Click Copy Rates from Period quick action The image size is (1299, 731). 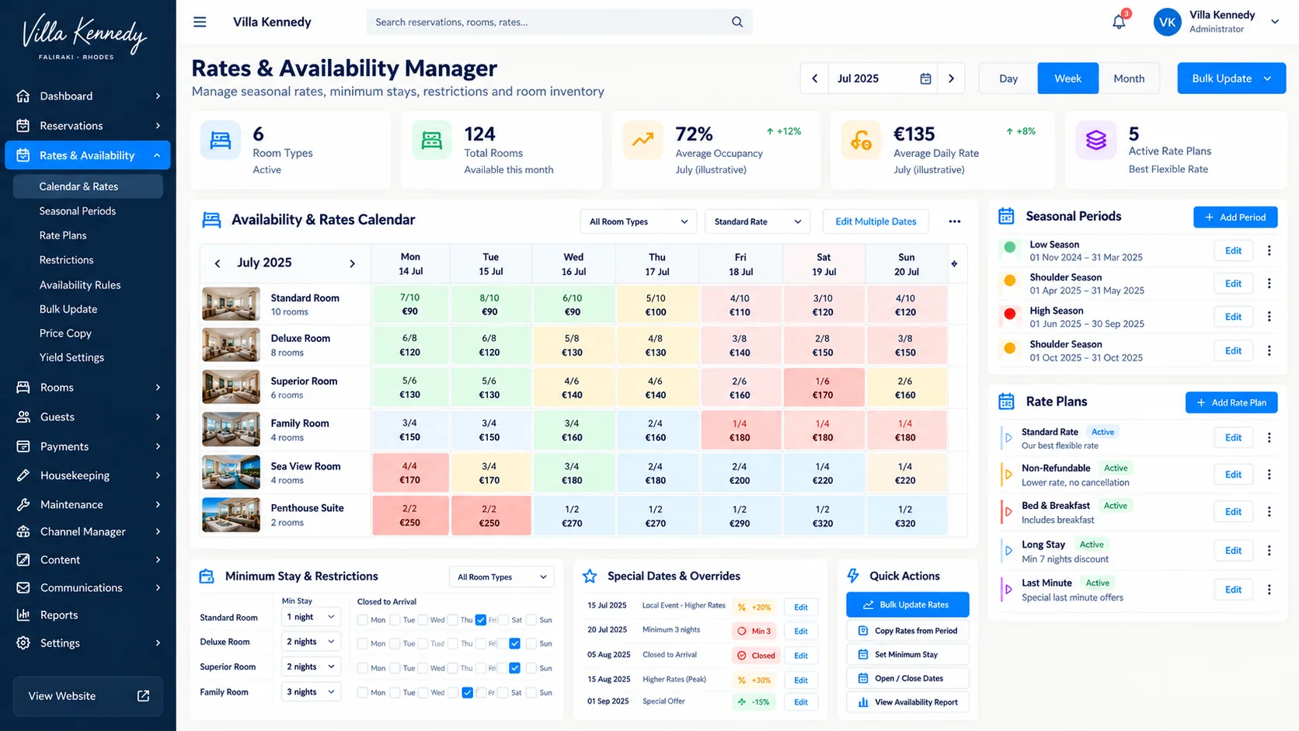(907, 631)
